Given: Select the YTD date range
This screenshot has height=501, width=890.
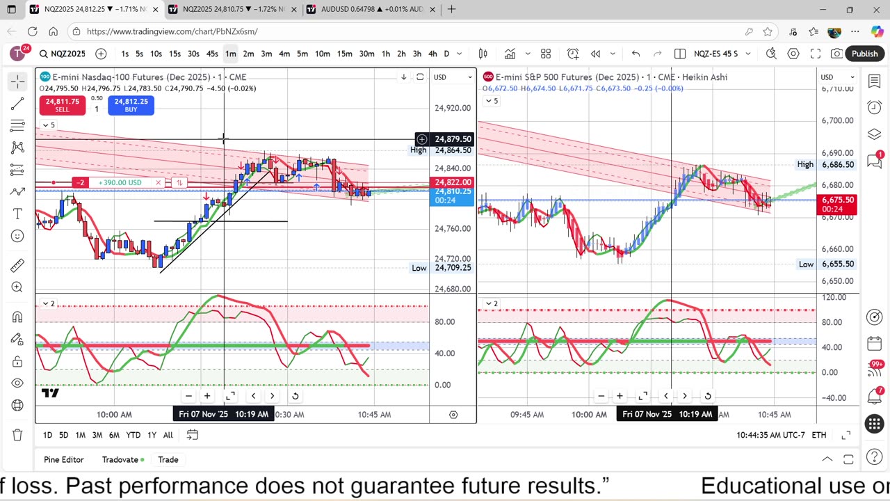Looking at the screenshot, I should point(133,435).
